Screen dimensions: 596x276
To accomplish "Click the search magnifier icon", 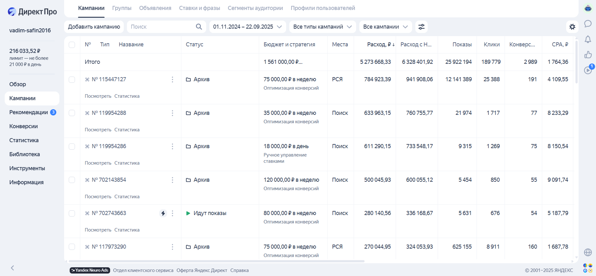I will coord(199,27).
